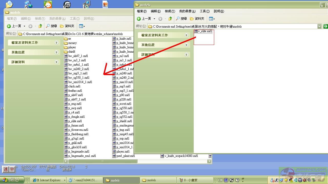Open the 我的最愛(A) menu in right window
Viewport: 328px width, 184px height.
pyautogui.click(x=187, y=11)
